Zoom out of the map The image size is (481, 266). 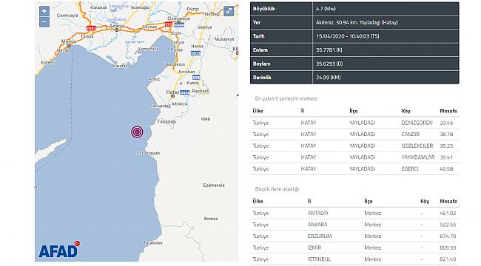pyautogui.click(x=44, y=22)
